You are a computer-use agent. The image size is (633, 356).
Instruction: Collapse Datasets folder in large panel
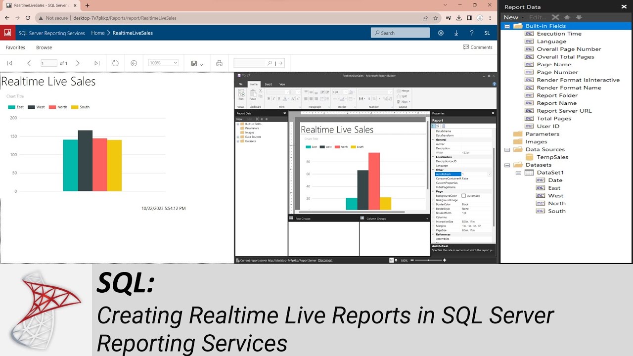point(507,165)
